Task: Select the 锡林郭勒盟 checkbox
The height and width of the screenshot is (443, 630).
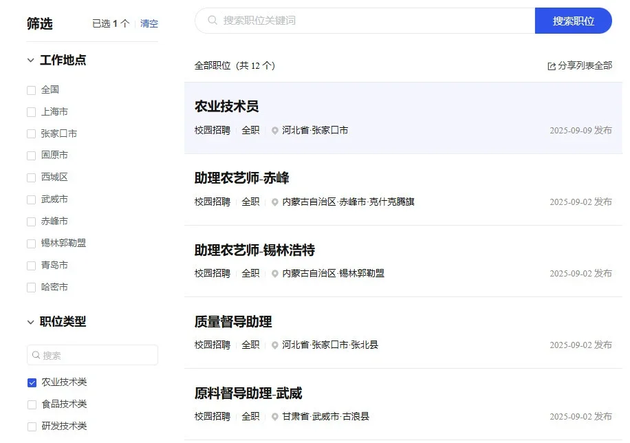Action: [32, 244]
